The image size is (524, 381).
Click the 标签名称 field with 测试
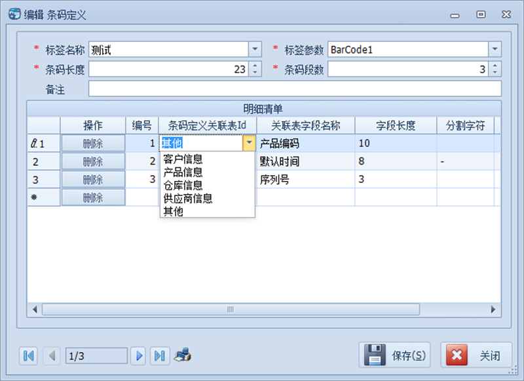tap(168, 49)
